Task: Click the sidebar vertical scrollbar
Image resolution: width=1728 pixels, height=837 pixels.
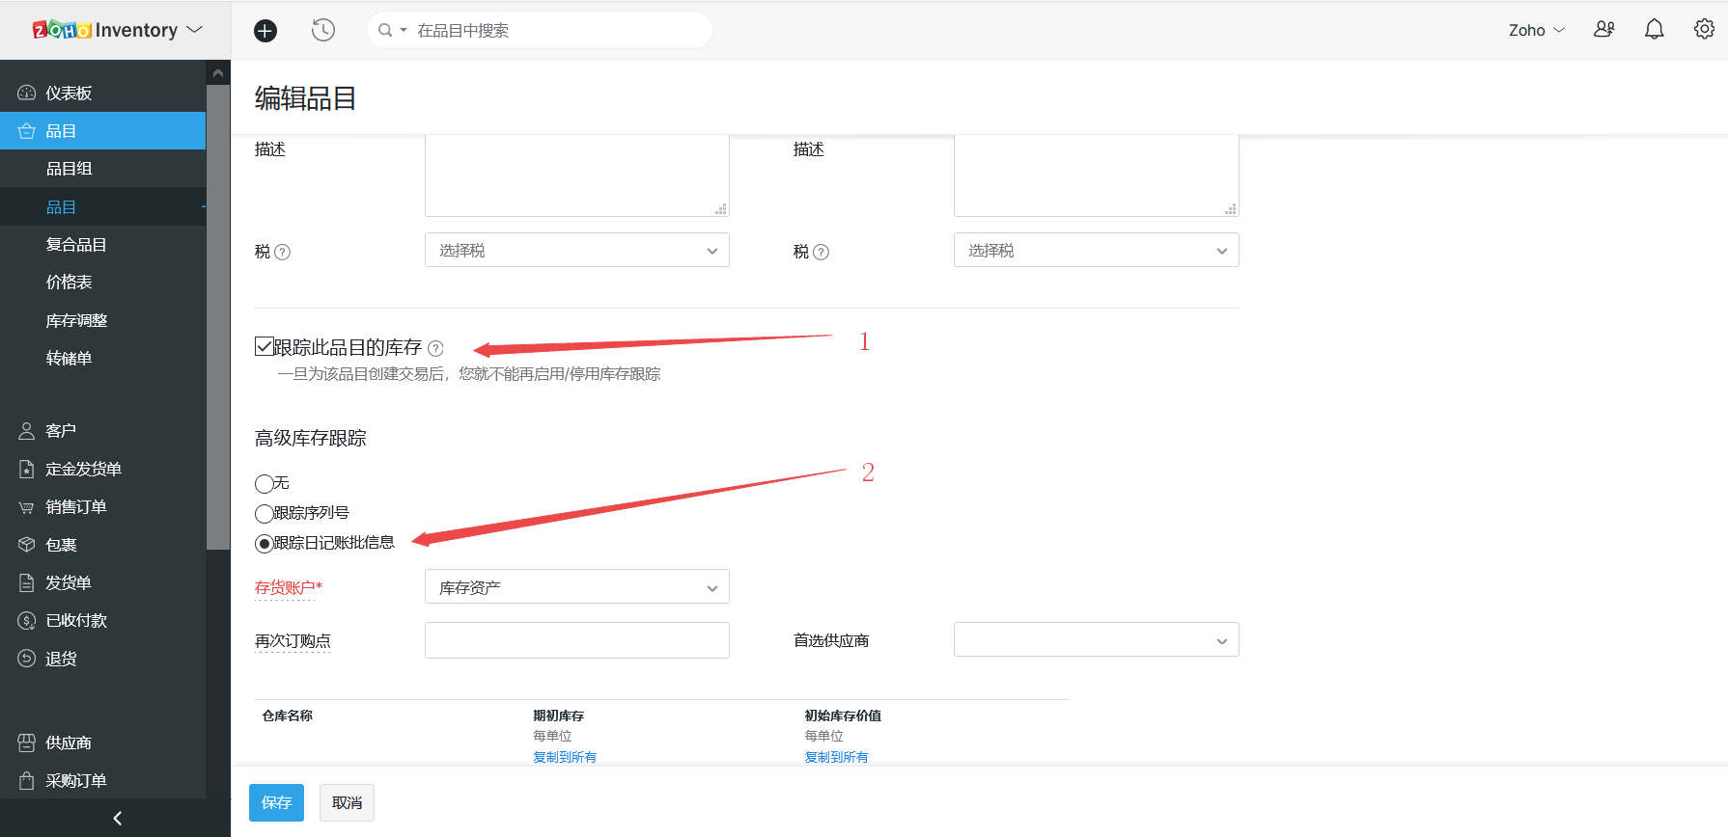Action: (218, 318)
